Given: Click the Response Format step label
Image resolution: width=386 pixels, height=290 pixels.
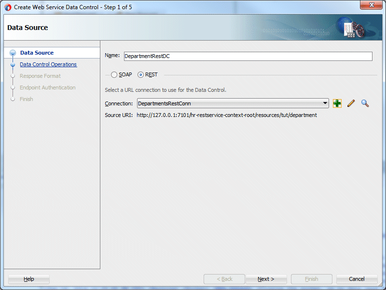Looking at the screenshot, I should coord(40,76).
